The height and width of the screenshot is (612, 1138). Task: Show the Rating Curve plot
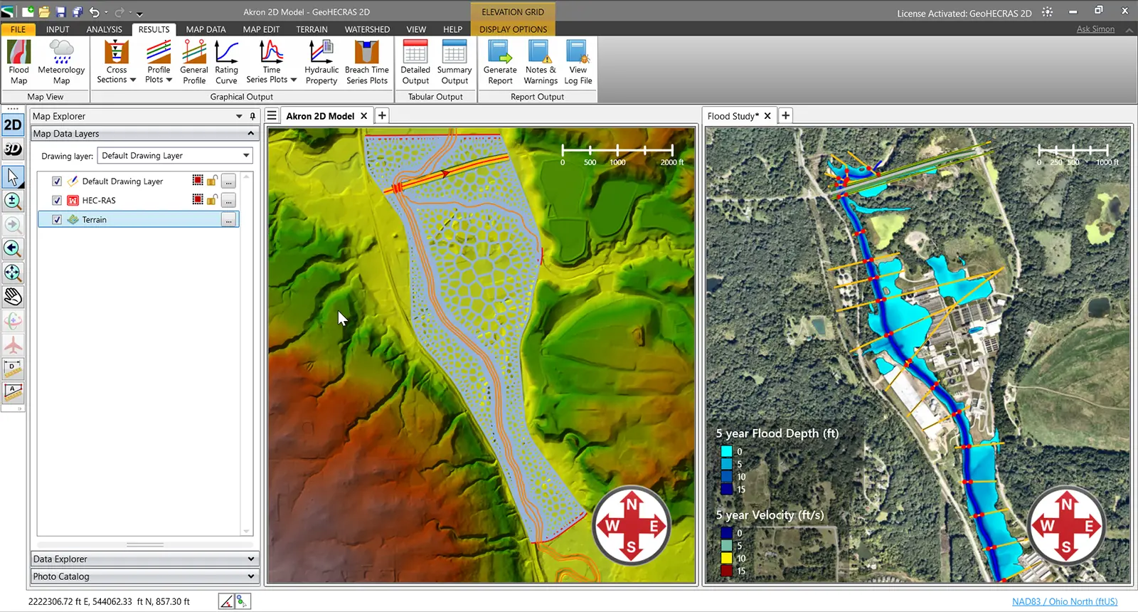[226, 63]
